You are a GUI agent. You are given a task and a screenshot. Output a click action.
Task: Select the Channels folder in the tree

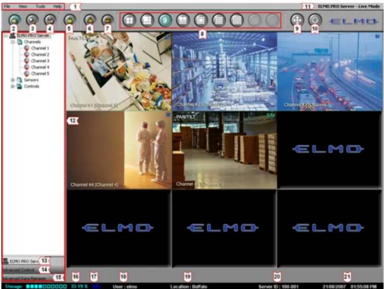[32, 42]
